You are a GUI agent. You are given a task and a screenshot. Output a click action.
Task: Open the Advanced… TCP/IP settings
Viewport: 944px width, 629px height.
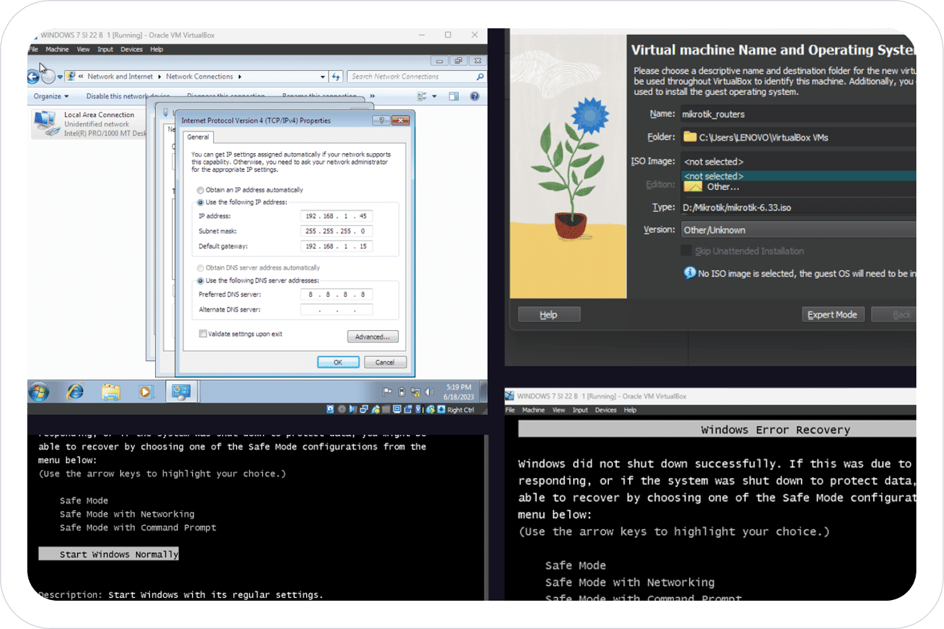373,336
